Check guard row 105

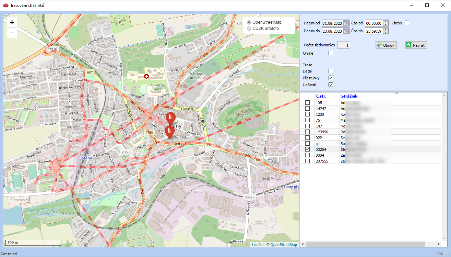(x=308, y=103)
